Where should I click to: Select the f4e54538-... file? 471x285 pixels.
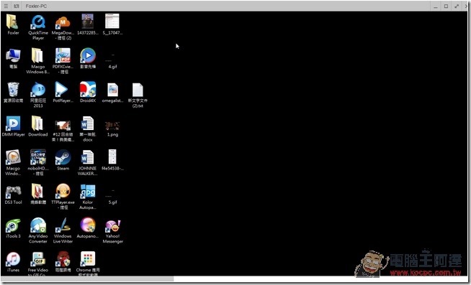[x=112, y=157]
